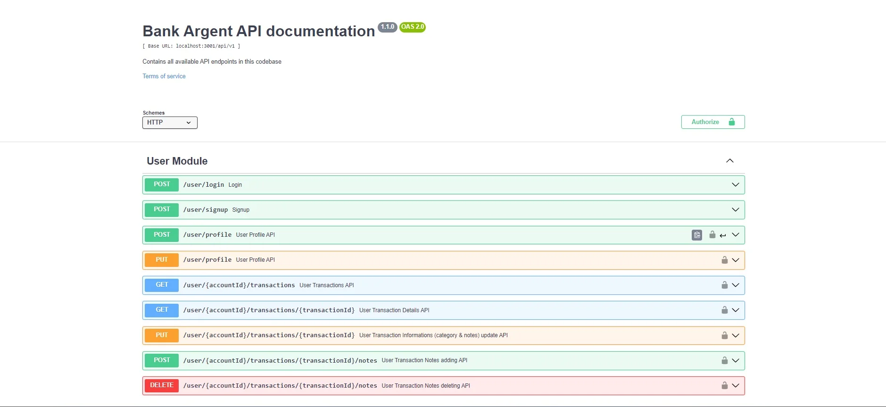The image size is (886, 407).
Task: Click lock icon on PUT /user/profile row
Action: pos(725,260)
